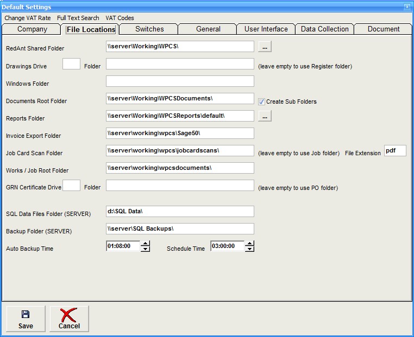Close the Default Settings window
The width and height of the screenshot is (414, 337).
click(407, 7)
